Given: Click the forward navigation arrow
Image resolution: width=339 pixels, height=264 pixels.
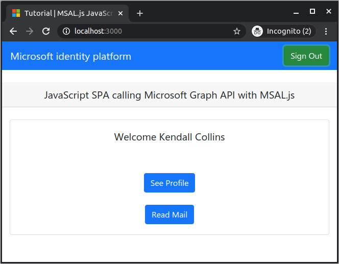Looking at the screenshot, I should tap(30, 31).
